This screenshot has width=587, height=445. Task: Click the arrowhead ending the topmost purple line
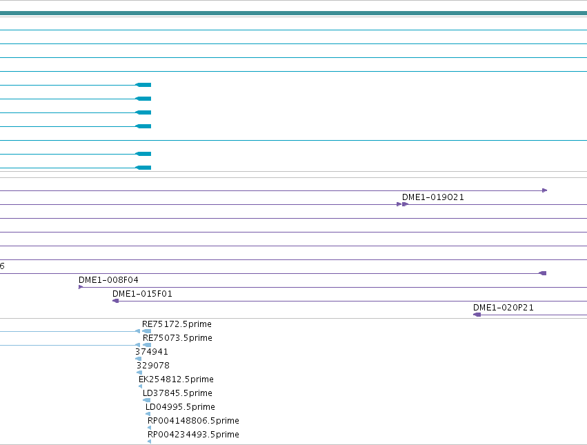545,190
